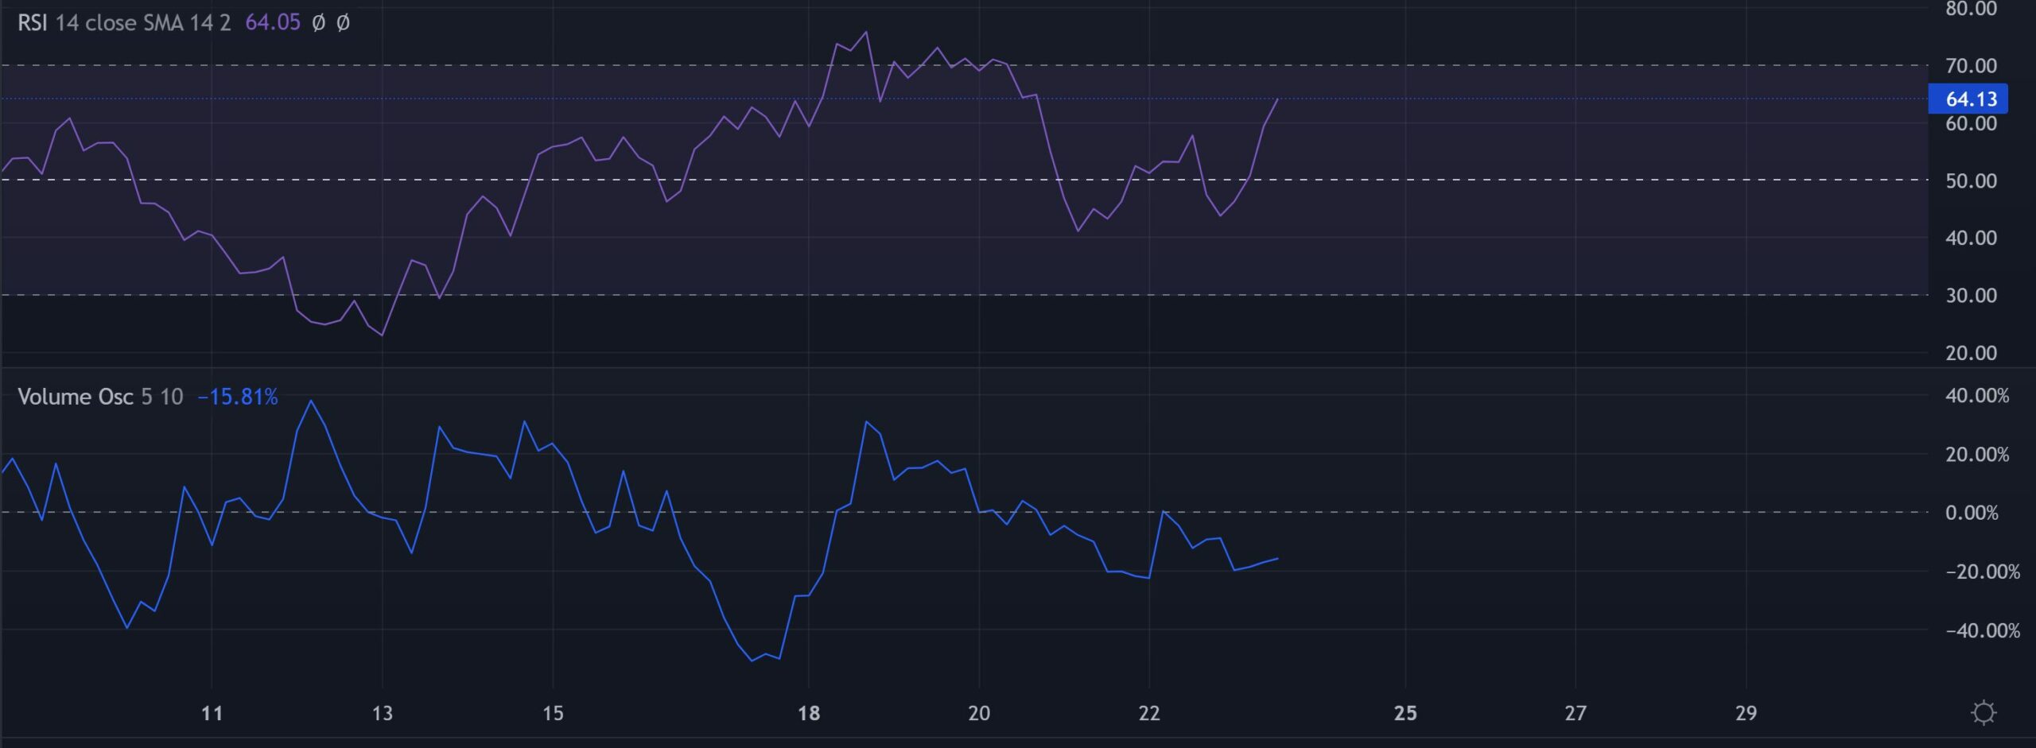The width and height of the screenshot is (2036, 748).
Task: Click the RSI line's latest endpoint
Action: (1277, 99)
